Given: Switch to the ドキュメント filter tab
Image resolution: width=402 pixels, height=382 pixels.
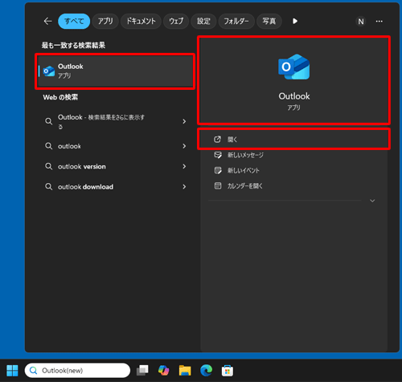Looking at the screenshot, I should point(141,21).
